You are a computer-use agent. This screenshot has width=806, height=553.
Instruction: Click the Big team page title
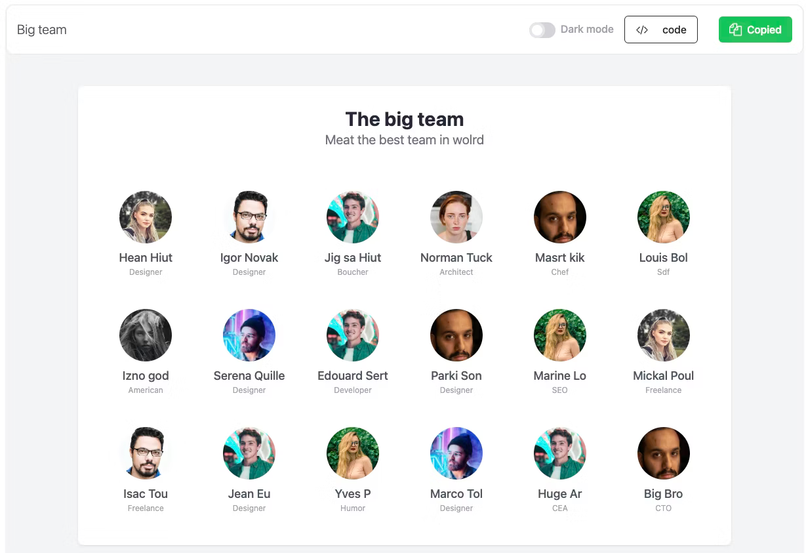pos(42,30)
